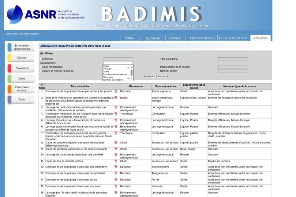The width and height of the screenshot is (296, 197).
Task: Click 'Chute de fûts de déchets vitrifiés' title
Action: tap(64, 161)
